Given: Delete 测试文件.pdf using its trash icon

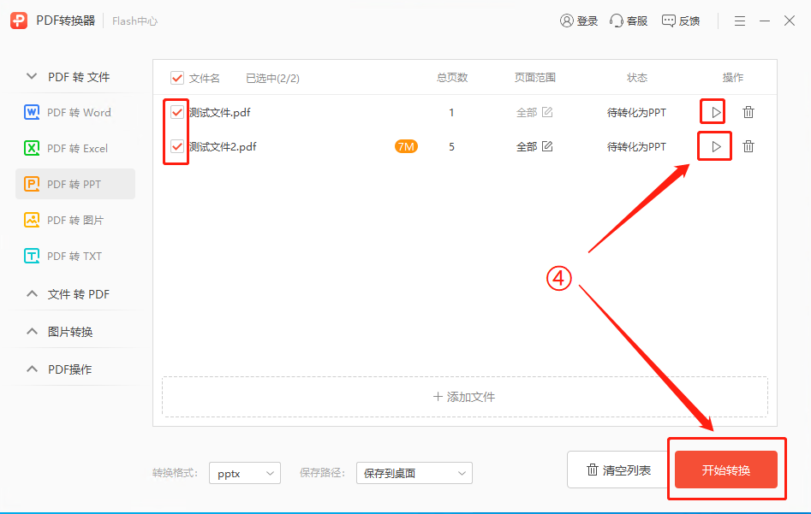Looking at the screenshot, I should coord(748,111).
